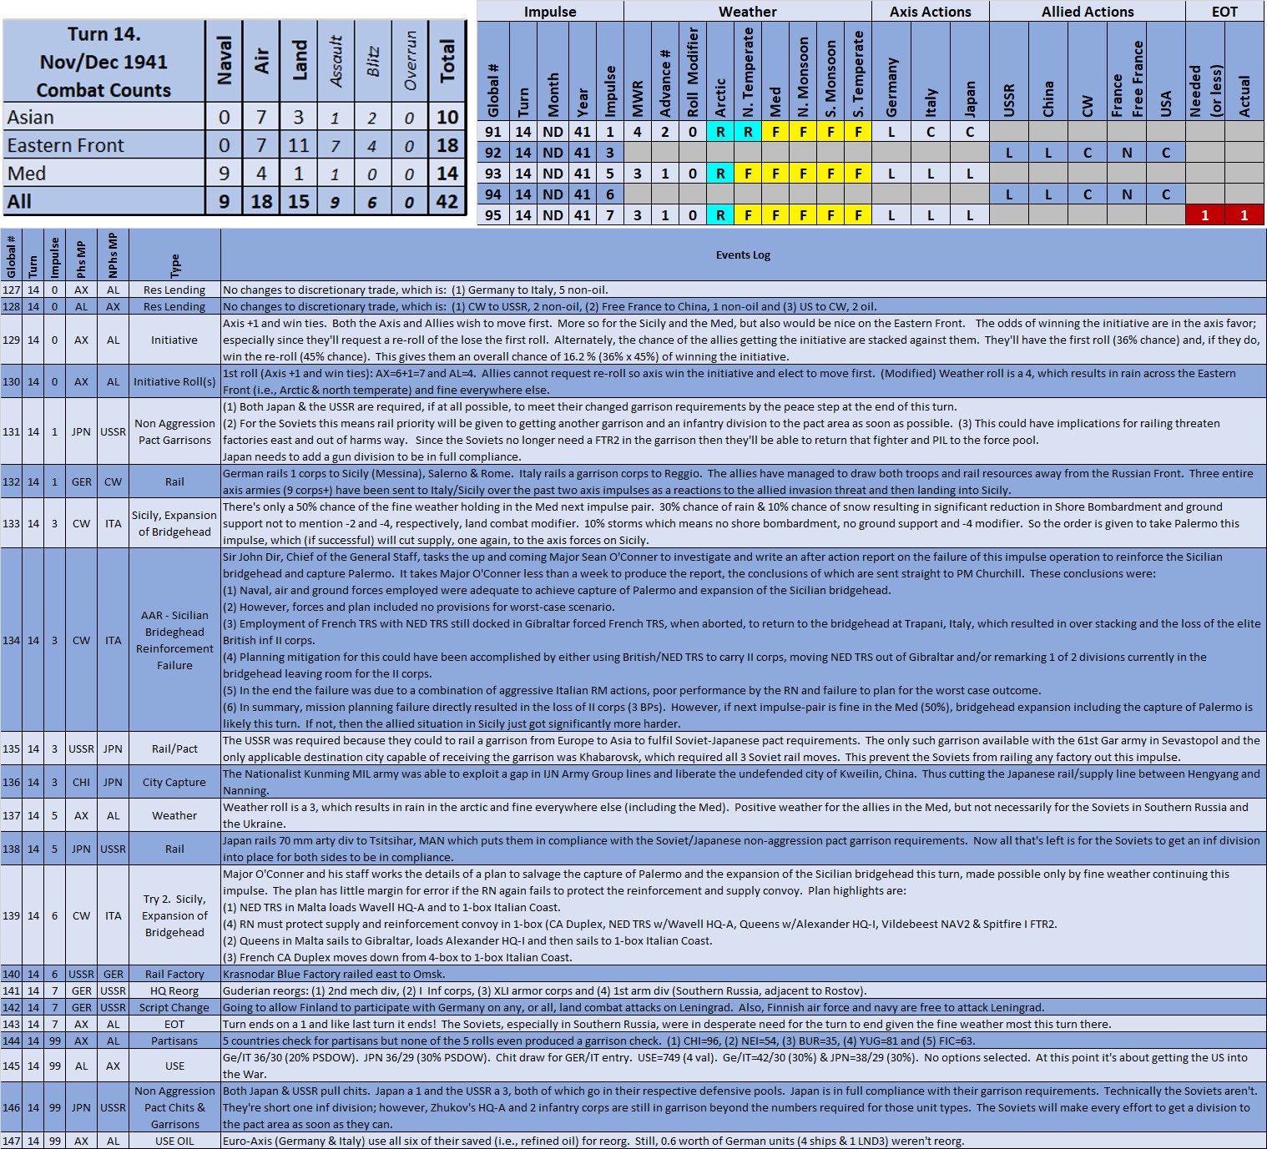This screenshot has width=1267, height=1149.
Task: Click the "S. Temperate" column header
Action: 858,71
